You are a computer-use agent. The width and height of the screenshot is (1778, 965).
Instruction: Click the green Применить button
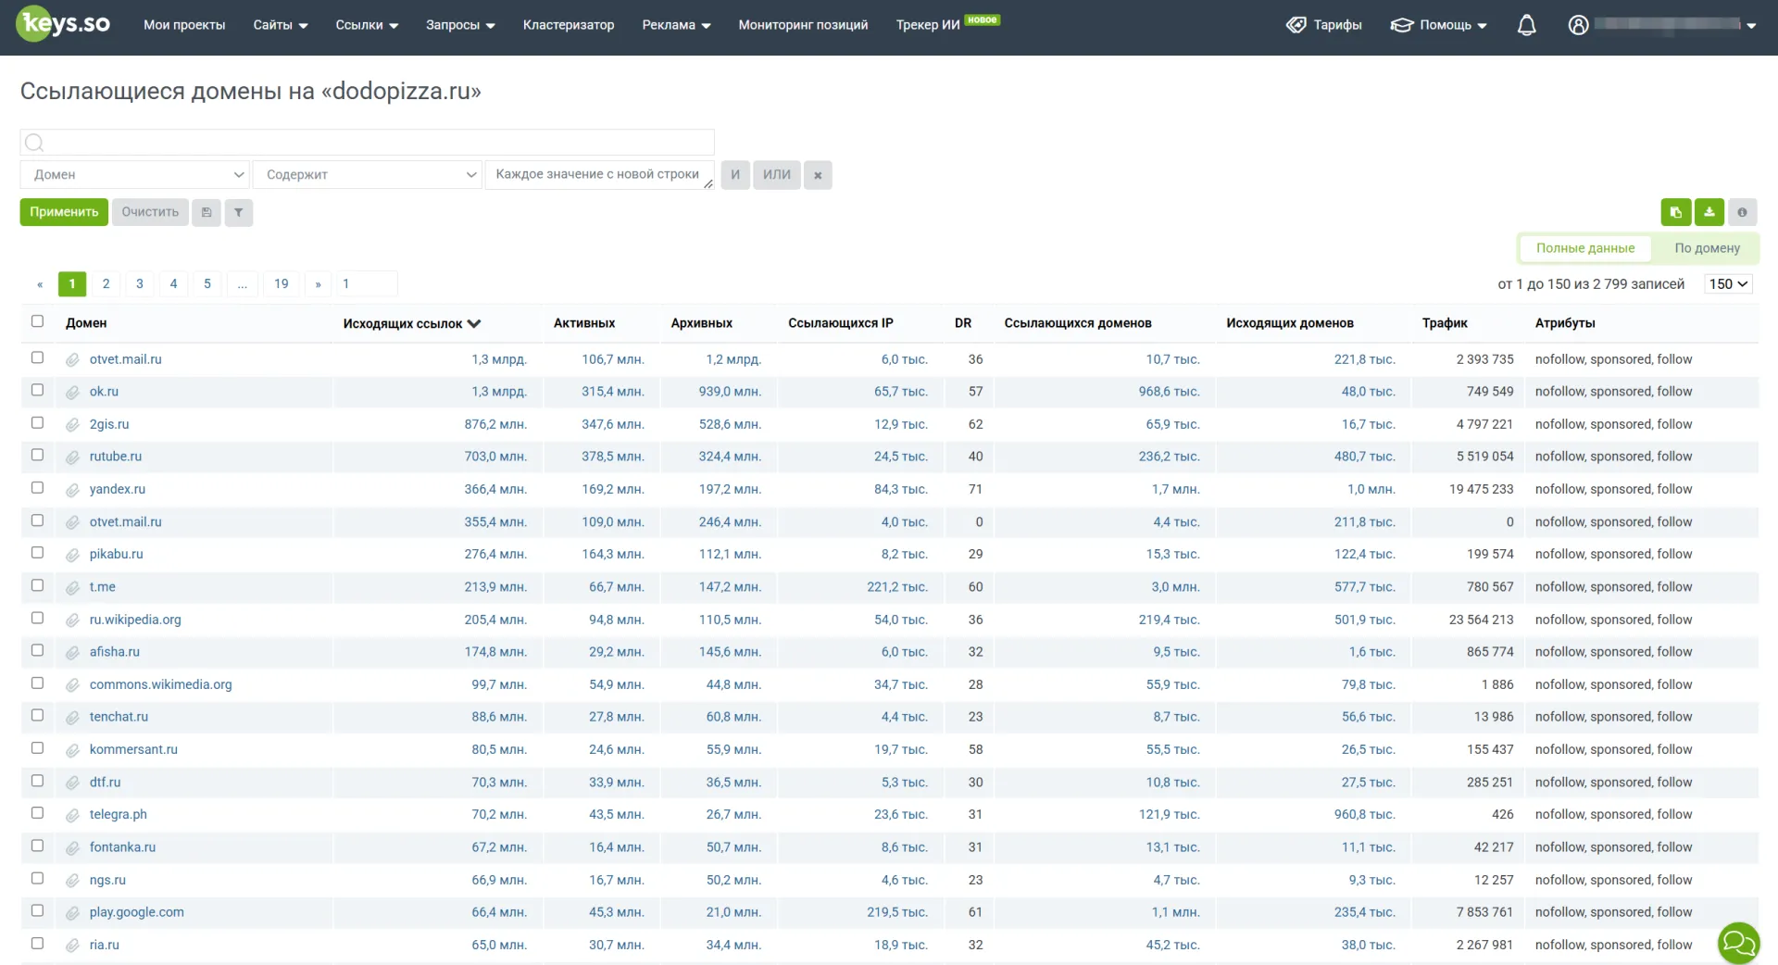pyautogui.click(x=64, y=212)
